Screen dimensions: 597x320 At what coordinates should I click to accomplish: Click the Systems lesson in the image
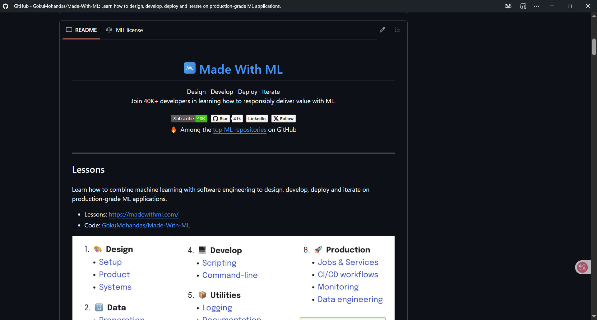pos(115,287)
